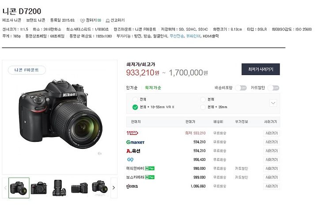Select the fourth thumbnail, side view
Viewport: 318px width, 208px height.
[79, 188]
